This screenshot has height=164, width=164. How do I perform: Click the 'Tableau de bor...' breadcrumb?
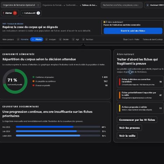[89, 5]
